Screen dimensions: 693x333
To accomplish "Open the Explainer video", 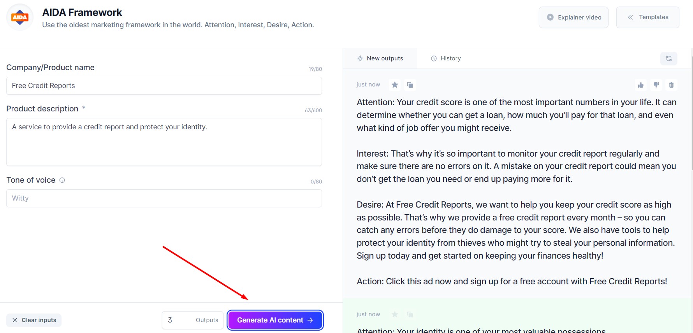I will tap(573, 17).
